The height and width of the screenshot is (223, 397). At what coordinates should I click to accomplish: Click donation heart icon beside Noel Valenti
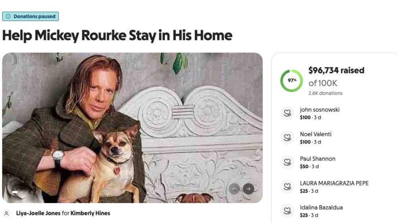pyautogui.click(x=287, y=138)
